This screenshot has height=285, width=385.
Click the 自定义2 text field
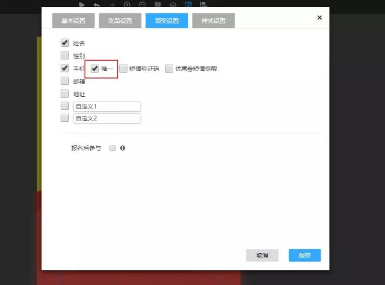[107, 118]
